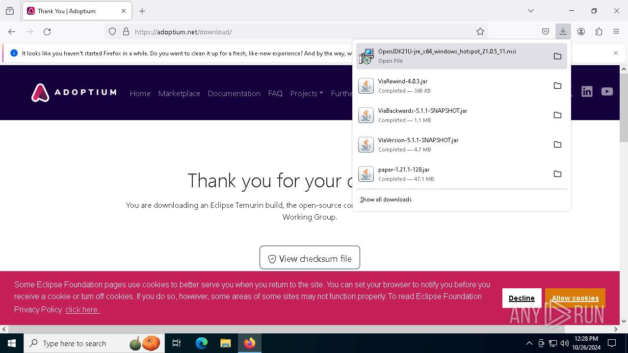Select the Thank You | Adoptium tab

click(x=77, y=11)
